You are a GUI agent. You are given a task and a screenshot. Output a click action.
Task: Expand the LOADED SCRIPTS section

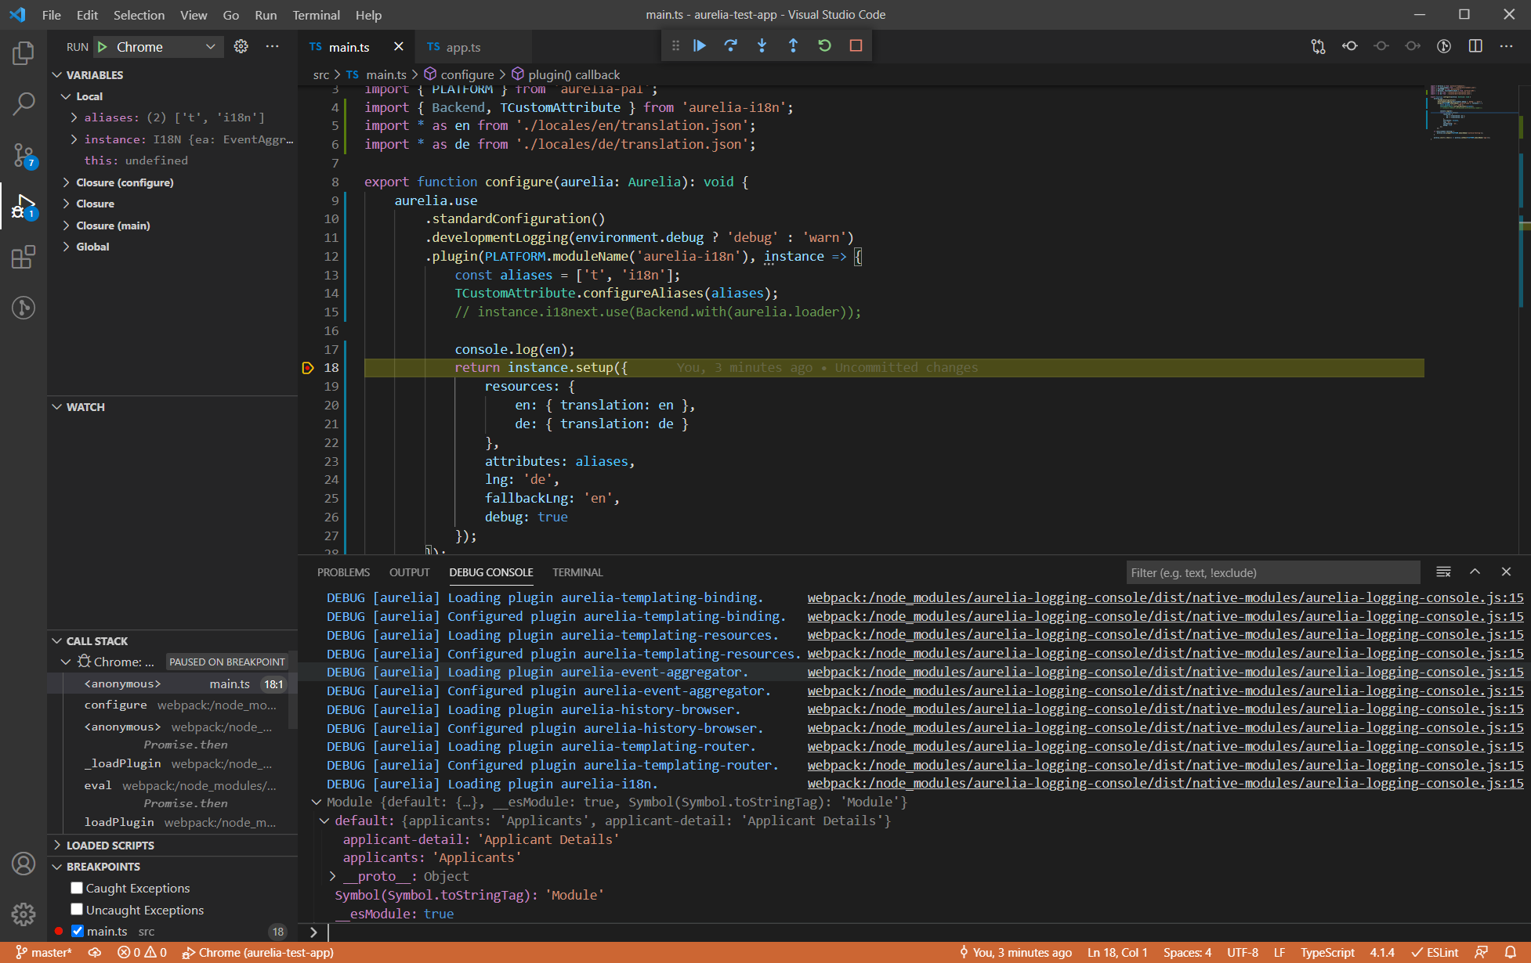pyautogui.click(x=57, y=846)
